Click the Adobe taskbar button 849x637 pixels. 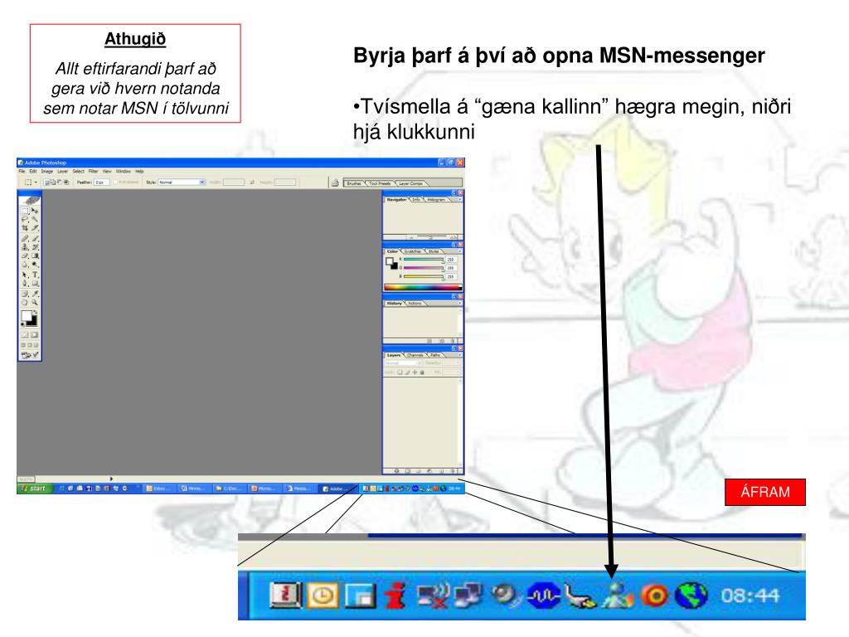pyautogui.click(x=337, y=488)
